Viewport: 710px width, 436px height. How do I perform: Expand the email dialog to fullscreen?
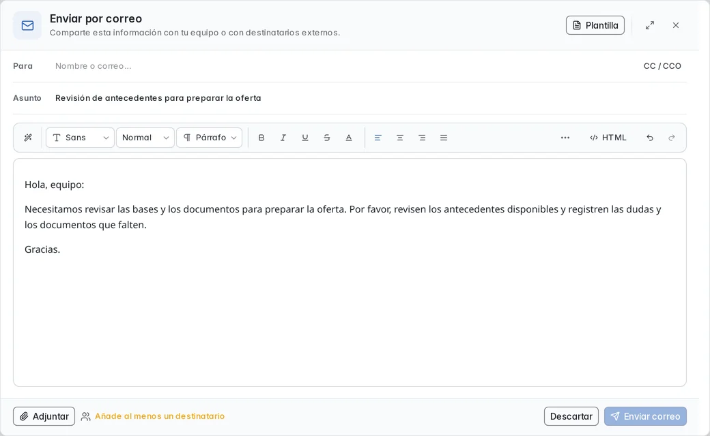[x=650, y=25]
